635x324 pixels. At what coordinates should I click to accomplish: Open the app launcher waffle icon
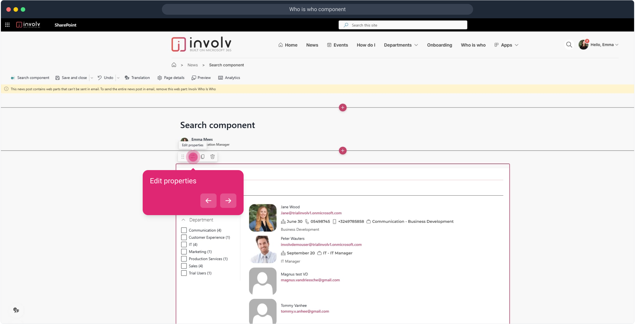pyautogui.click(x=7, y=25)
